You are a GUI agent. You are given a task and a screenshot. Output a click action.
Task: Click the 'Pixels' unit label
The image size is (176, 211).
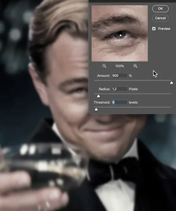pyautogui.click(x=133, y=89)
